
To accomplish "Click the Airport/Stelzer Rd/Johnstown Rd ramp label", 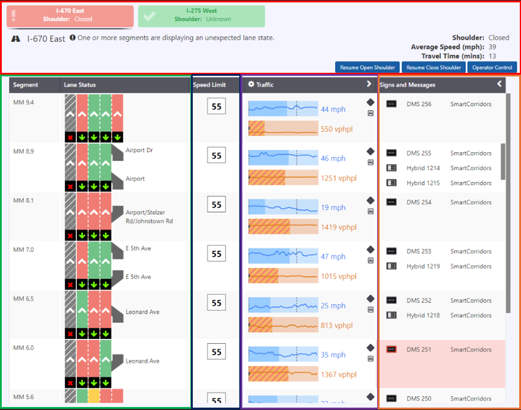I will pyautogui.click(x=149, y=217).
